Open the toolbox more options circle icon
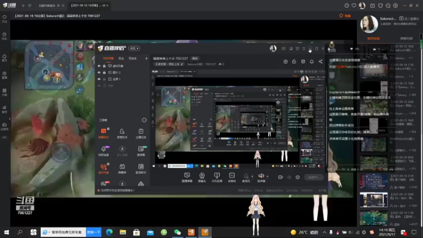The height and width of the screenshot is (238, 423). click(144, 120)
